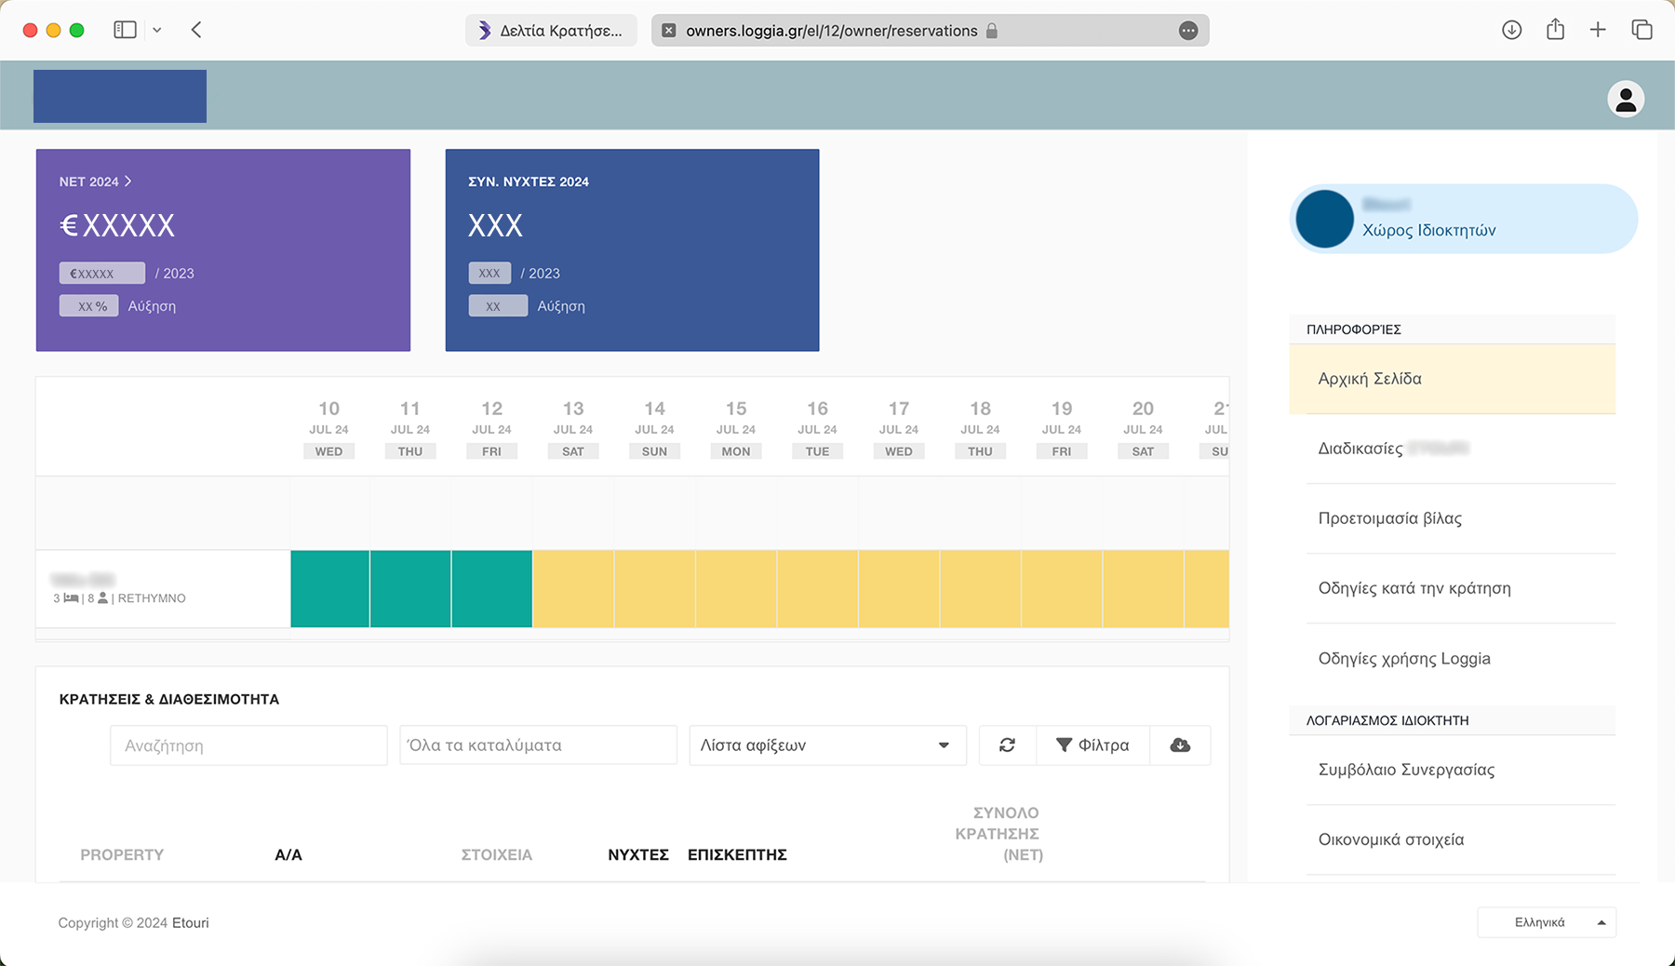Open Safari downloads icon
The image size is (1675, 966).
(x=1512, y=30)
